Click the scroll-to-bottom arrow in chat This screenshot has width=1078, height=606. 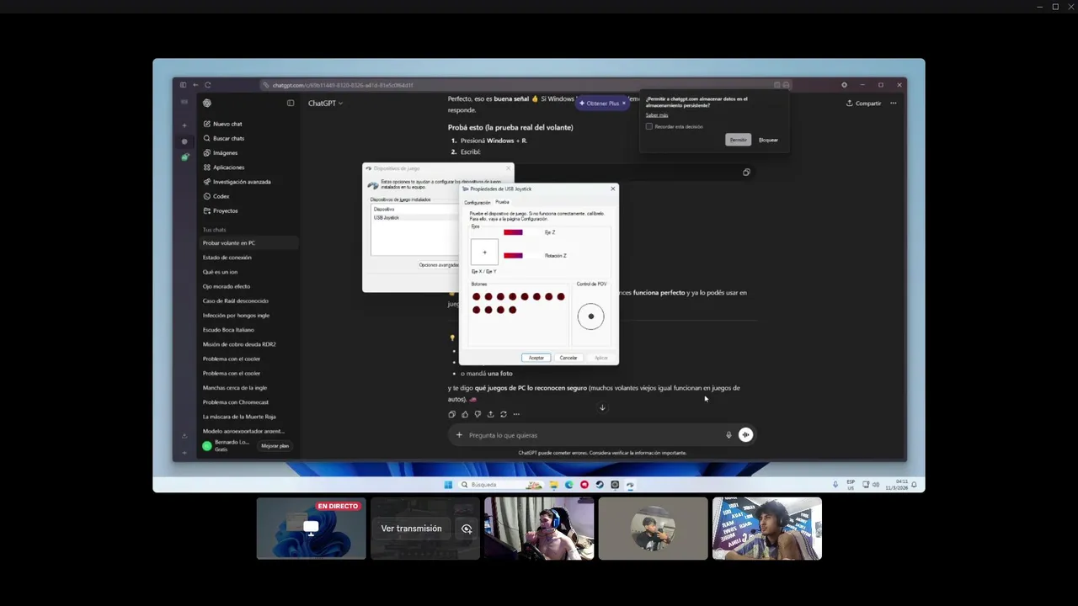[602, 408]
